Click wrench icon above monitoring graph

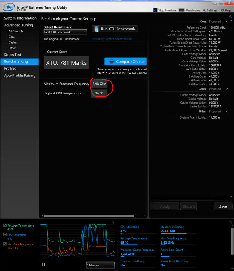[113, 222]
